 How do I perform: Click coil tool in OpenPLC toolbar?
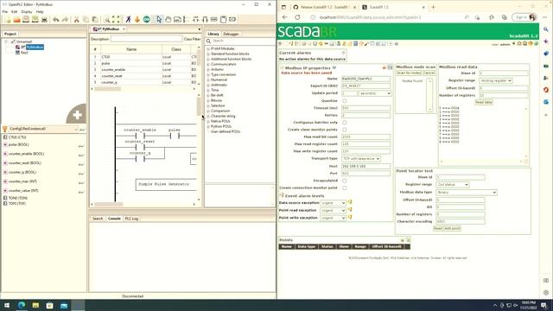(x=196, y=19)
